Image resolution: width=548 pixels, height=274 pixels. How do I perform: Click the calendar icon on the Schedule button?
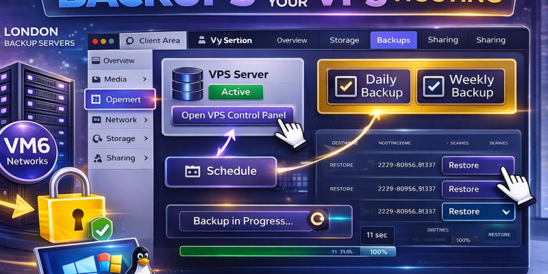pos(192,171)
